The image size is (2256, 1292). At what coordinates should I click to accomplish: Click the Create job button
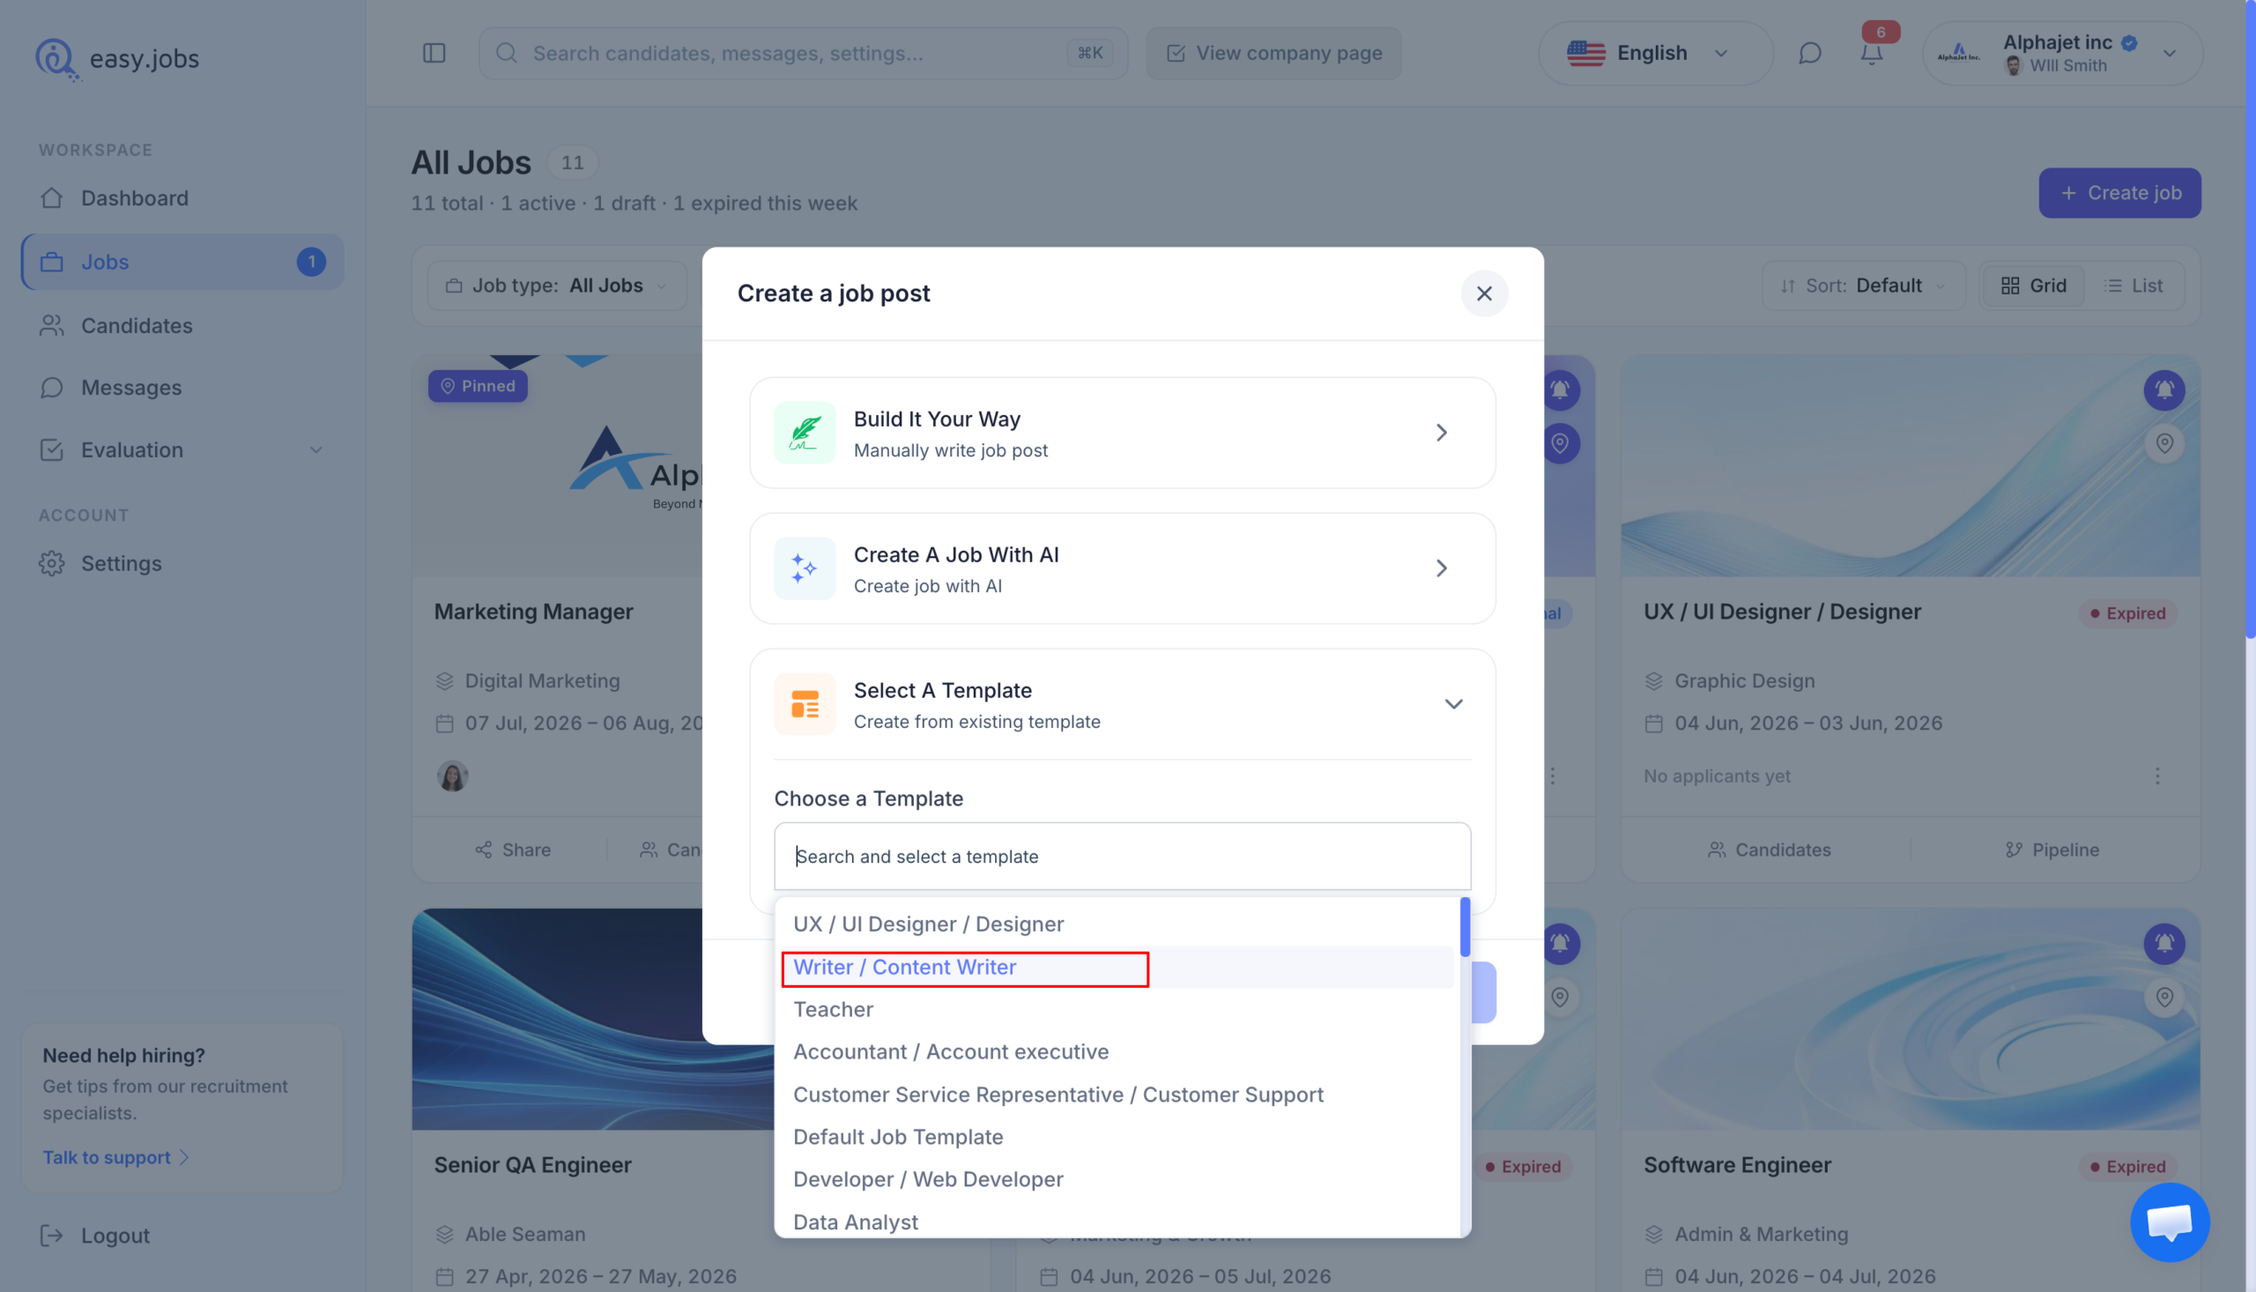(2119, 192)
